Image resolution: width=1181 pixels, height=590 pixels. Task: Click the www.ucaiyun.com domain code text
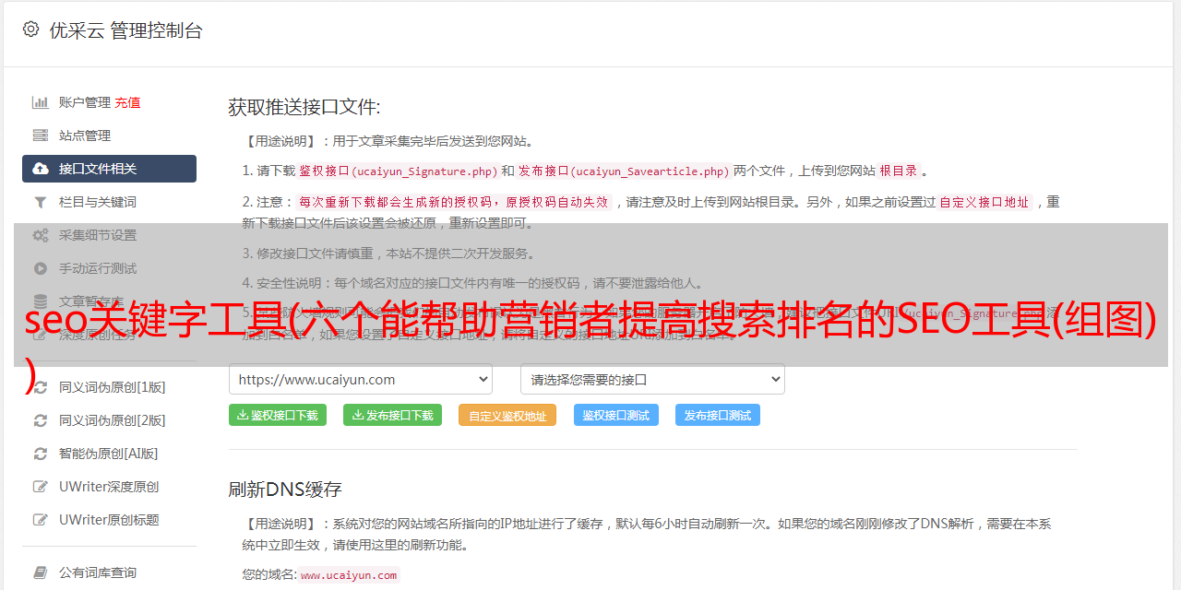point(349,575)
